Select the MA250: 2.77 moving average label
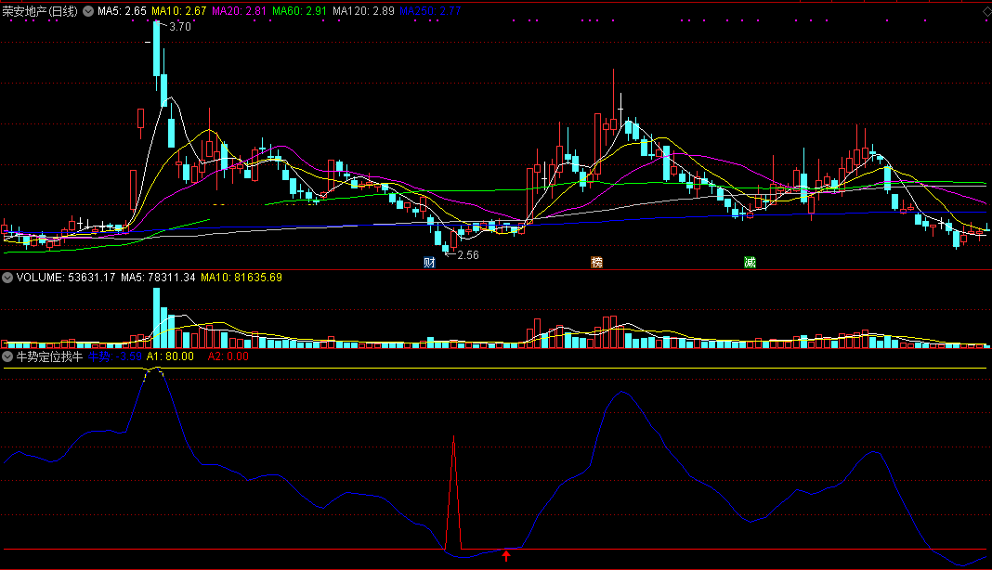 tap(430, 11)
